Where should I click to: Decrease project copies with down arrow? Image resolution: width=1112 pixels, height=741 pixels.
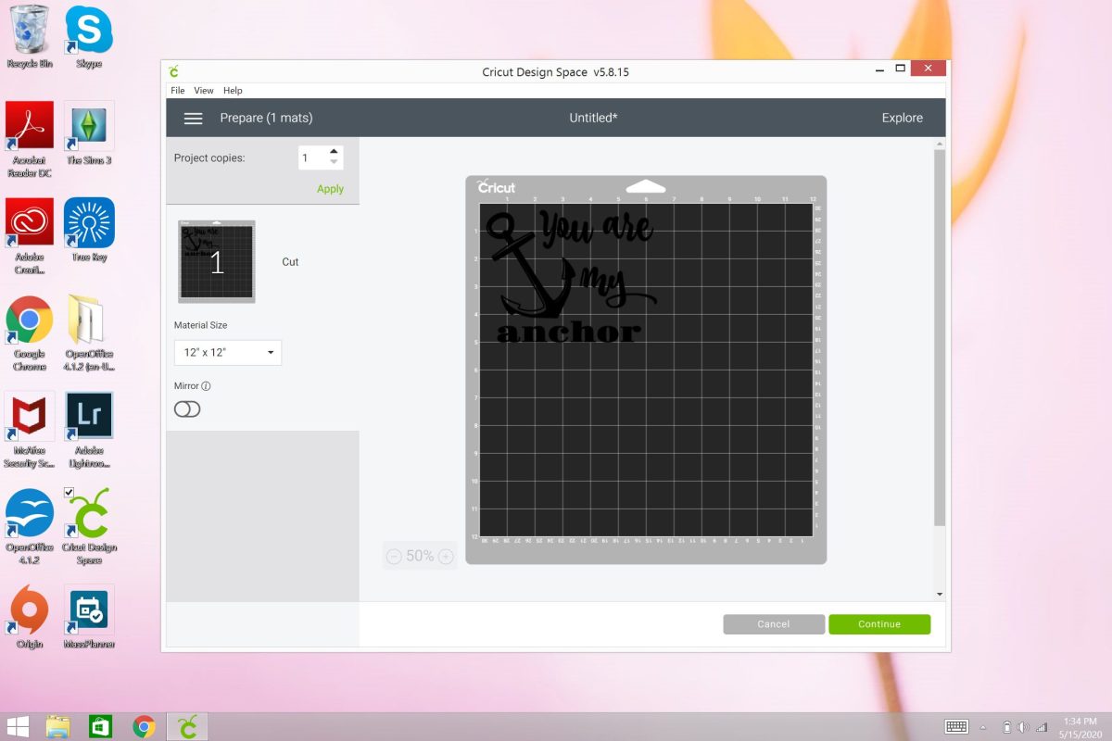pos(335,163)
